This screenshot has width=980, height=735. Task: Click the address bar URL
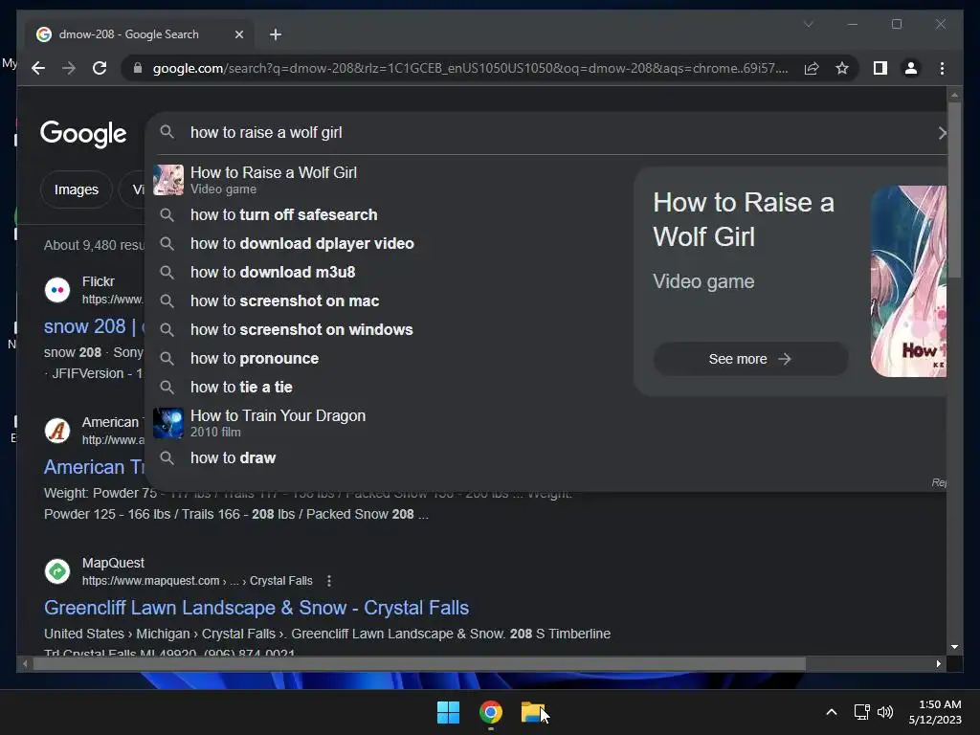(470, 68)
